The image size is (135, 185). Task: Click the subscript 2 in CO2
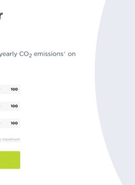(31, 56)
